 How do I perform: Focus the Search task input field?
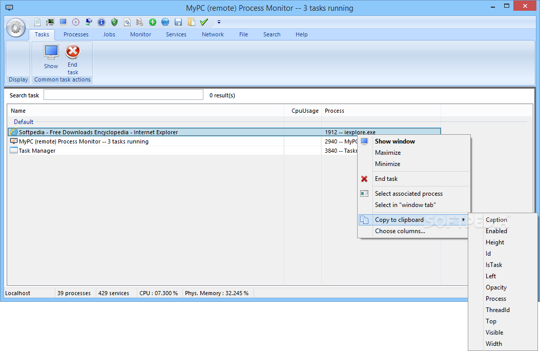click(x=123, y=95)
